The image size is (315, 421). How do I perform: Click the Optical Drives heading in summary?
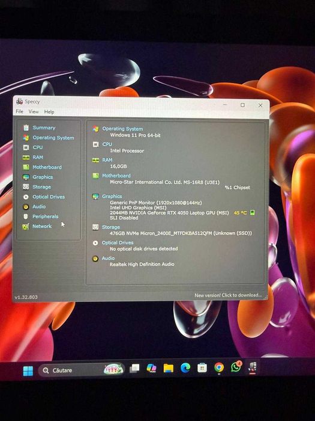tap(118, 242)
